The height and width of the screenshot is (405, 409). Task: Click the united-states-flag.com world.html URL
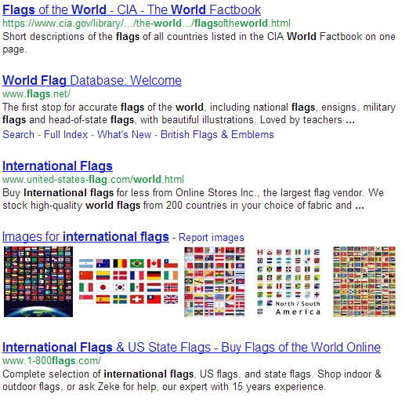tap(93, 180)
